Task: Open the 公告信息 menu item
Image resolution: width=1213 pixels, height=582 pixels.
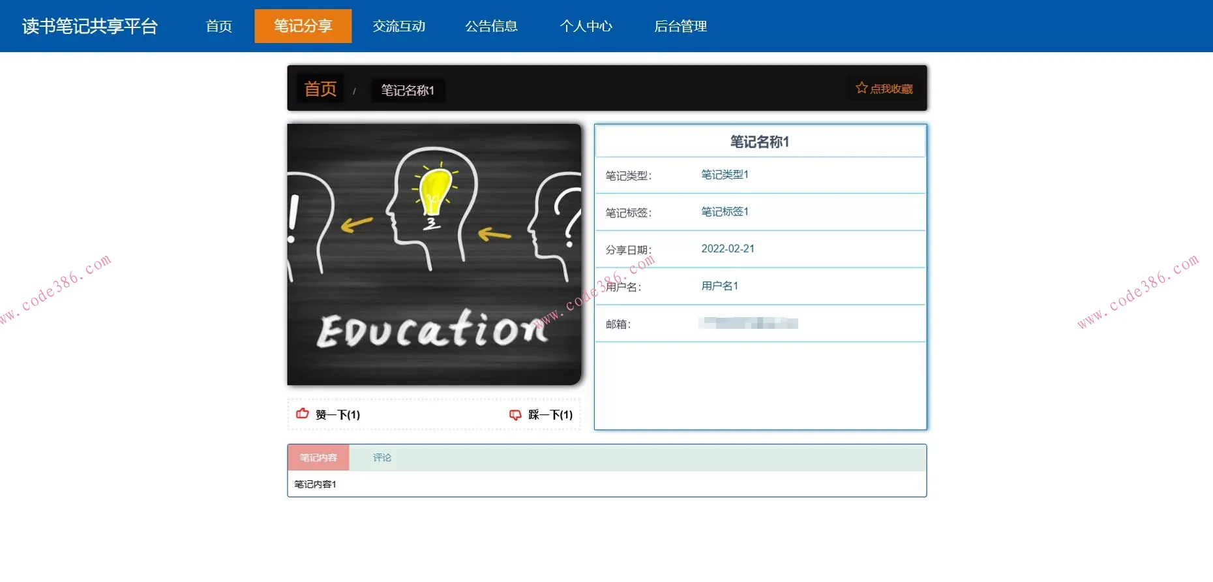Action: pyautogui.click(x=491, y=26)
